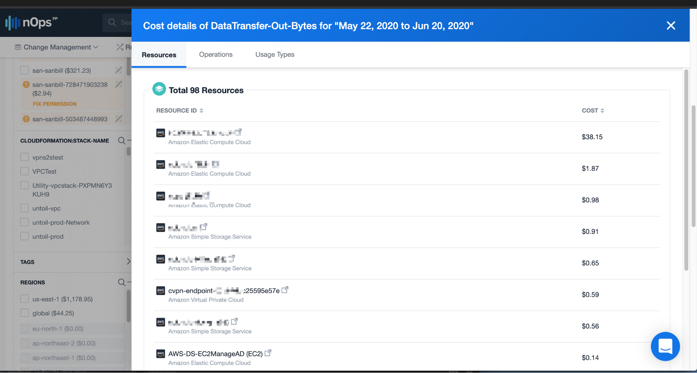Viewport: 697px width, 373px height.
Task: Edit the san-sanbill-728471903238 account
Action: [119, 84]
